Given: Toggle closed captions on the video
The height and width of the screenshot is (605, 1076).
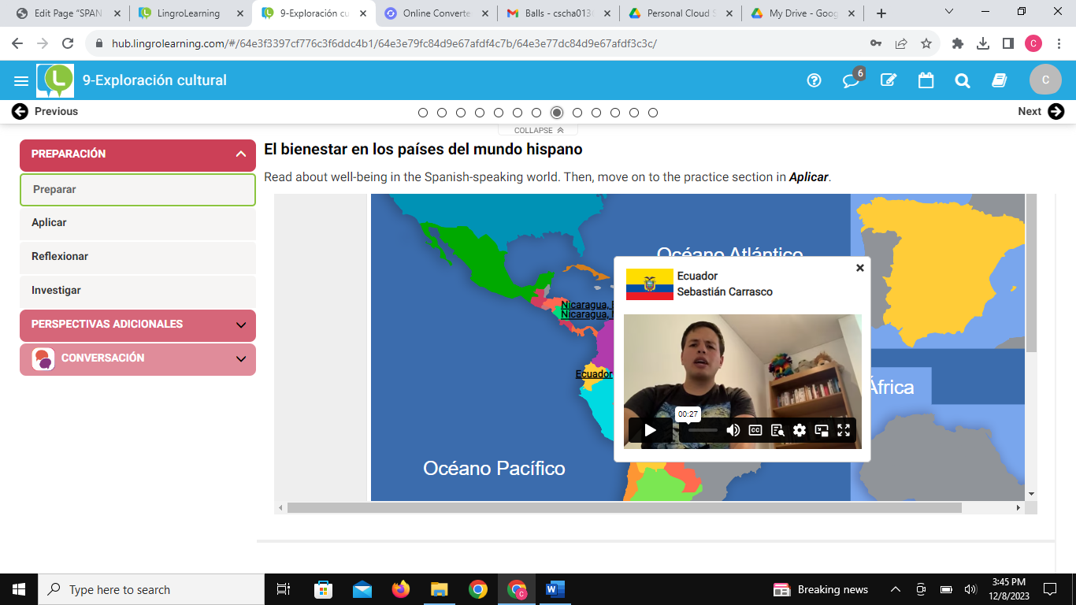Looking at the screenshot, I should (755, 430).
